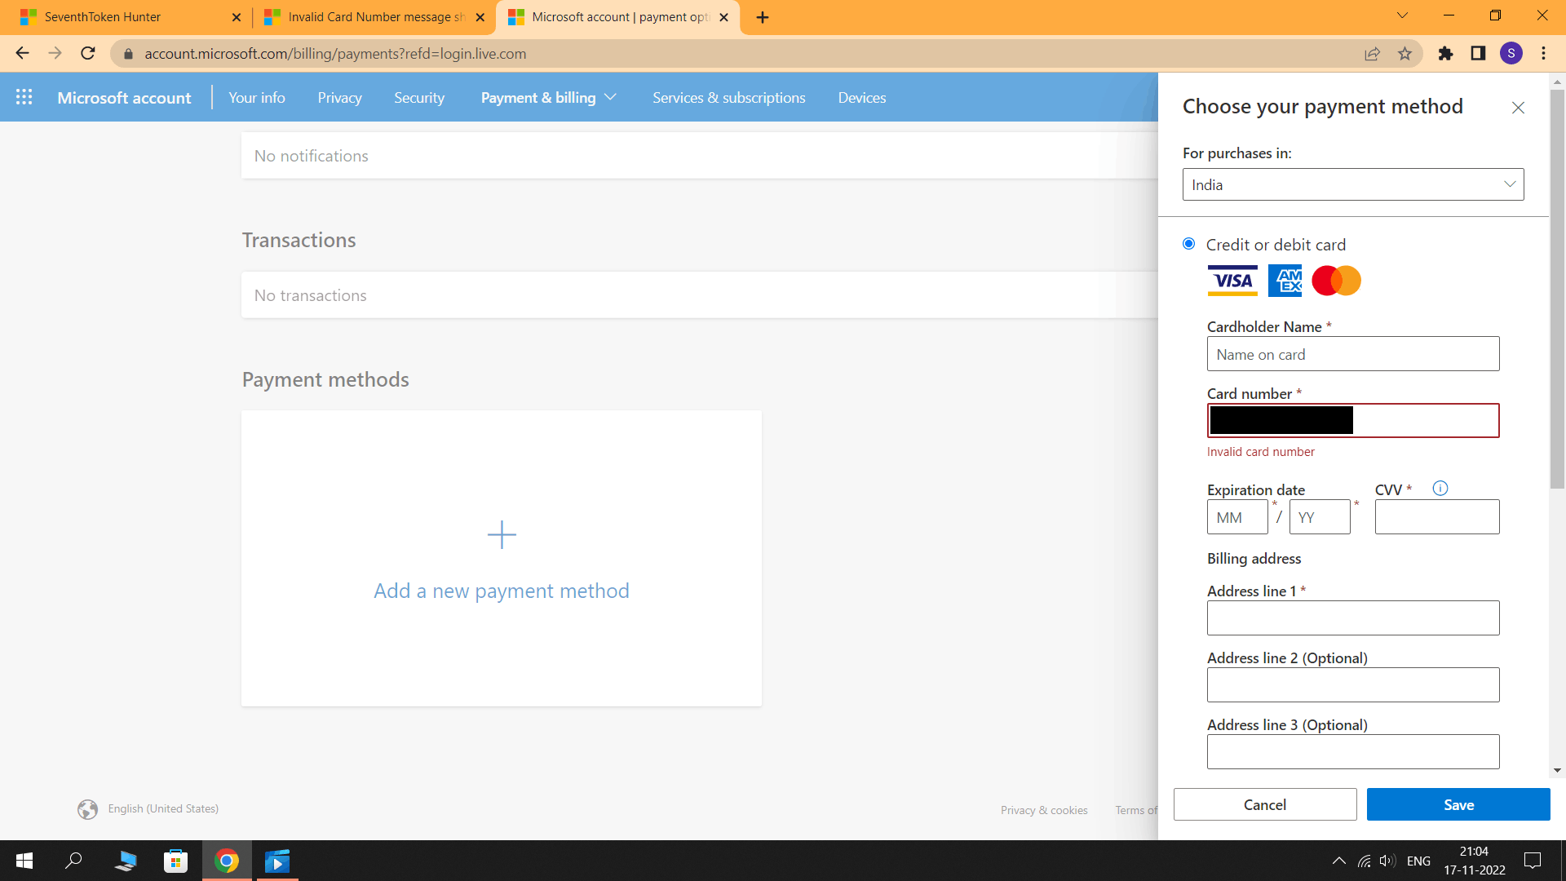Screen dimensions: 1566x881
Task: Click the CVV info tooltip icon
Action: click(1440, 489)
